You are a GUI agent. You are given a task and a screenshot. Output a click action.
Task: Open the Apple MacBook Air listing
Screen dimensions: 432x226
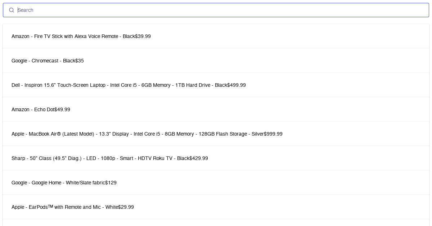138,134
